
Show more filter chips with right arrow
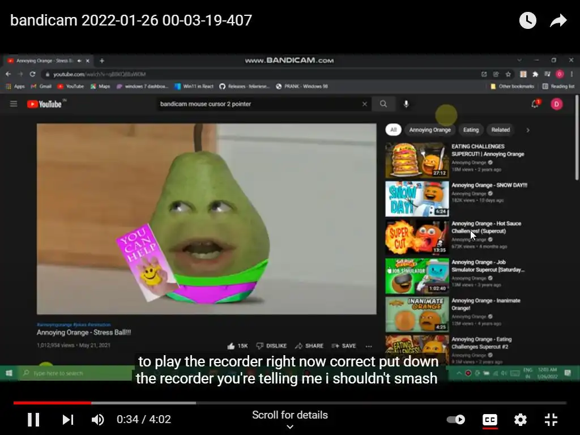pos(528,130)
